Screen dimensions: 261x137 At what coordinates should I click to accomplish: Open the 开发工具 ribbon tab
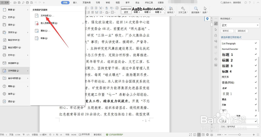pyautogui.click(x=149, y=3)
